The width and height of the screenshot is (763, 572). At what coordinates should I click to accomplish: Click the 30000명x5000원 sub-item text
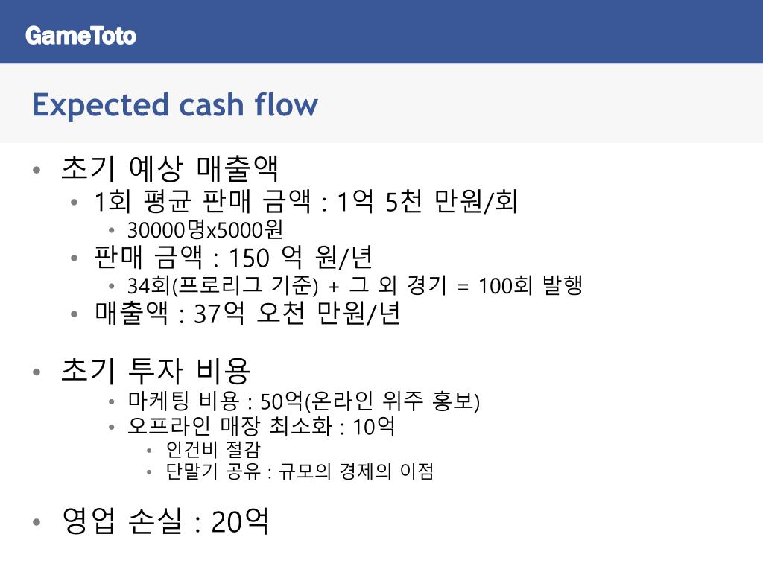coord(205,230)
